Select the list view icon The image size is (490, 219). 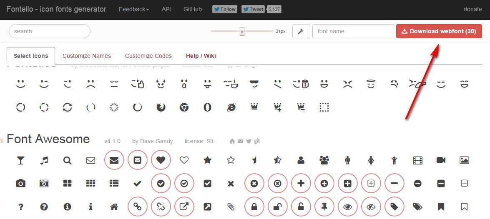[114, 184]
